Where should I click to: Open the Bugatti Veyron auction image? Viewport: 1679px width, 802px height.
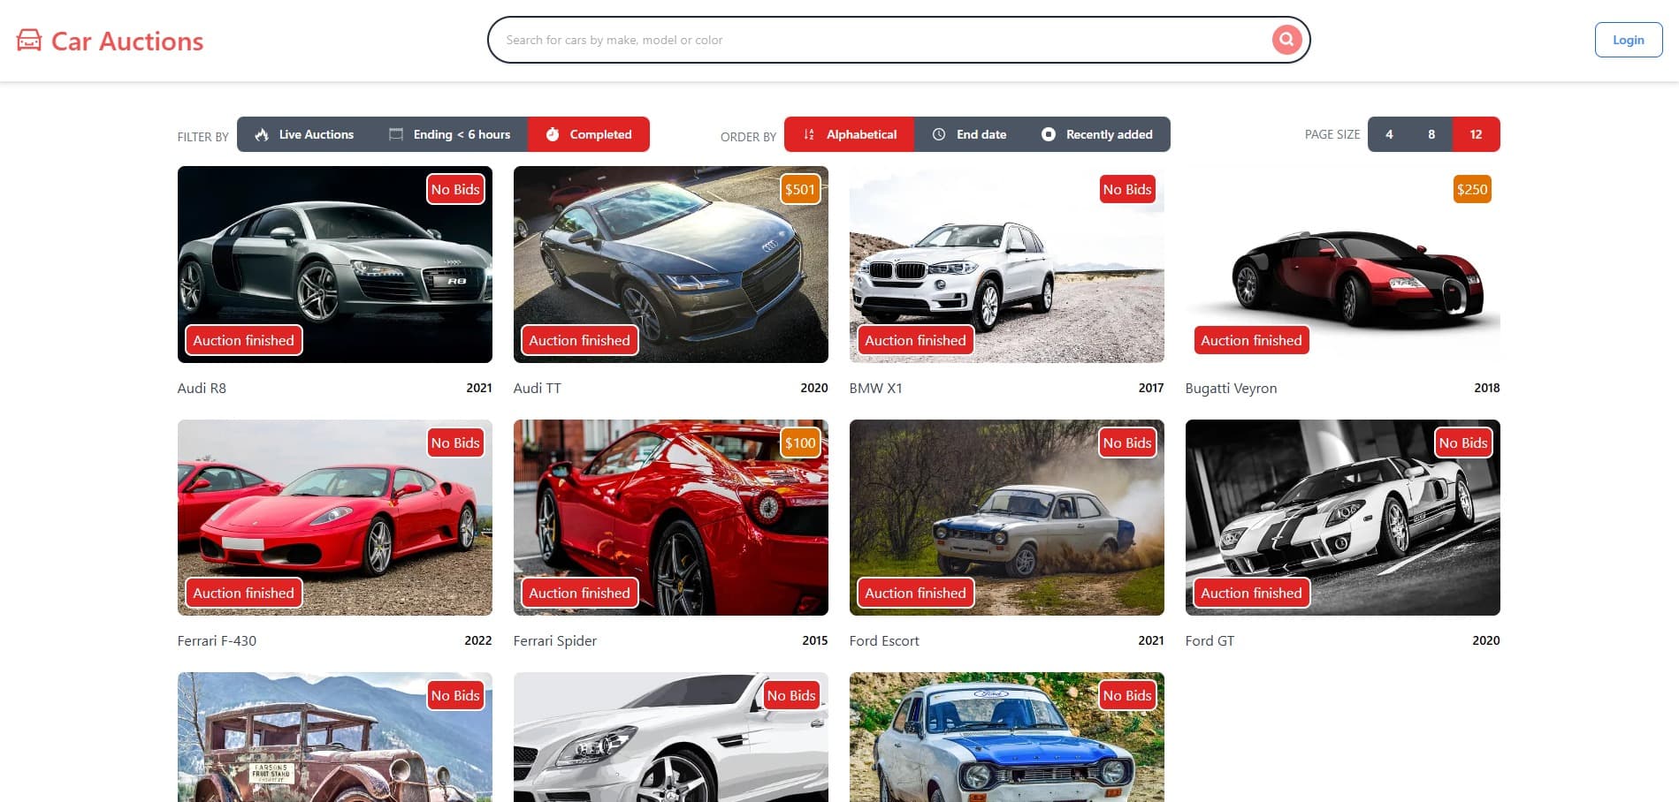pos(1343,264)
